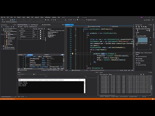
Task: Click the Live Share button
Action: click(147, 20)
